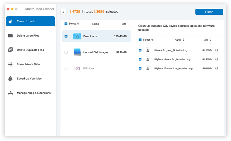Uncheck the Downloads checkbox
This screenshot has height=141, width=231.
coord(66,36)
